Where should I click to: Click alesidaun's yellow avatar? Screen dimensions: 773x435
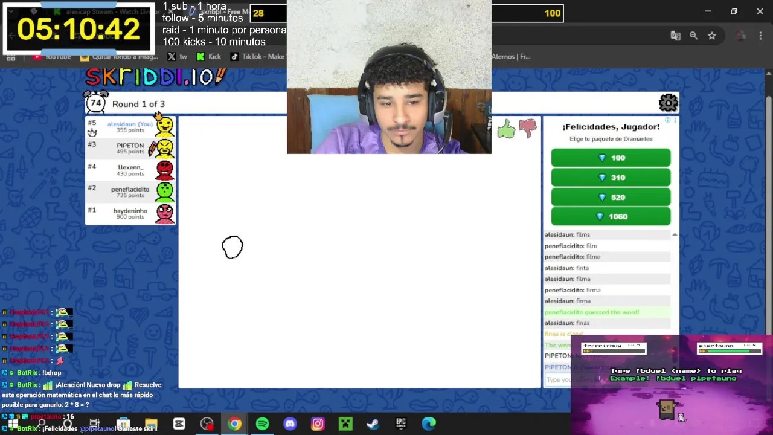[164, 126]
